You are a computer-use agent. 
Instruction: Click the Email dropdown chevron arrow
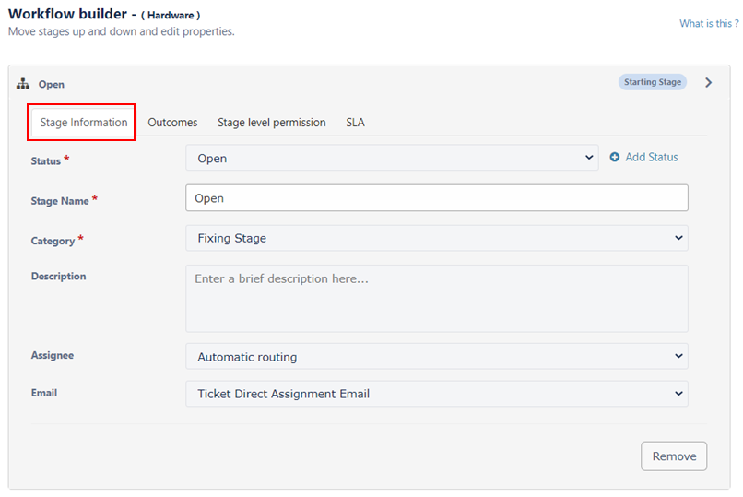[x=678, y=393]
